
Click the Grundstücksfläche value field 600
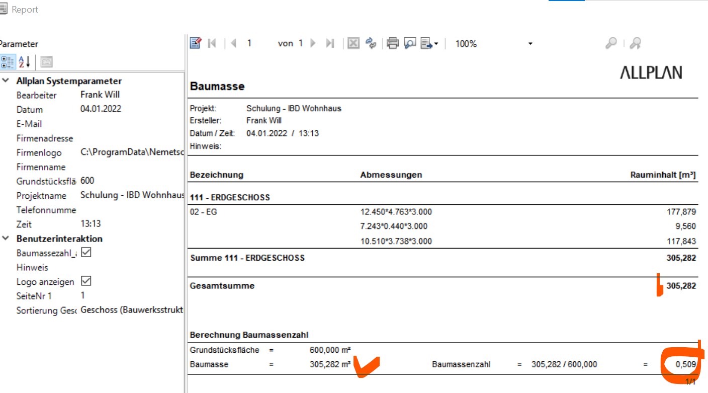pos(131,181)
